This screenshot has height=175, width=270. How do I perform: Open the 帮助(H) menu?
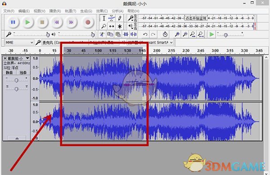point(133,11)
